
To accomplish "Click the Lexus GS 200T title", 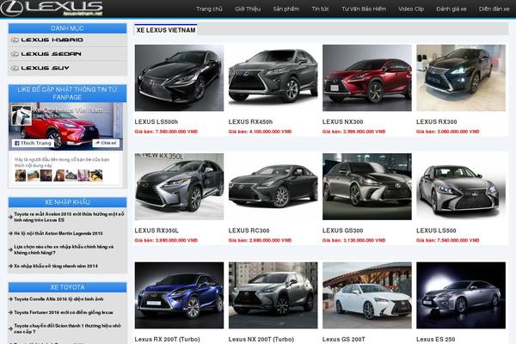I will point(343,339).
